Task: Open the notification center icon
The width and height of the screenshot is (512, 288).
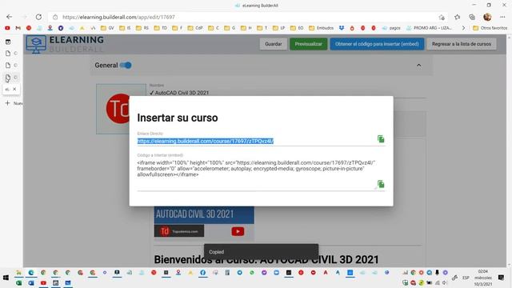Action: coord(502,278)
